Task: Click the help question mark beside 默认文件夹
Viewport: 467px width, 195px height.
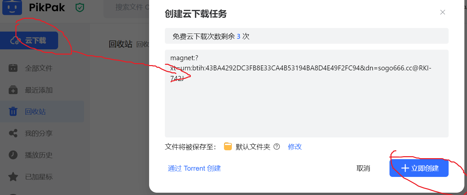Action: click(277, 147)
